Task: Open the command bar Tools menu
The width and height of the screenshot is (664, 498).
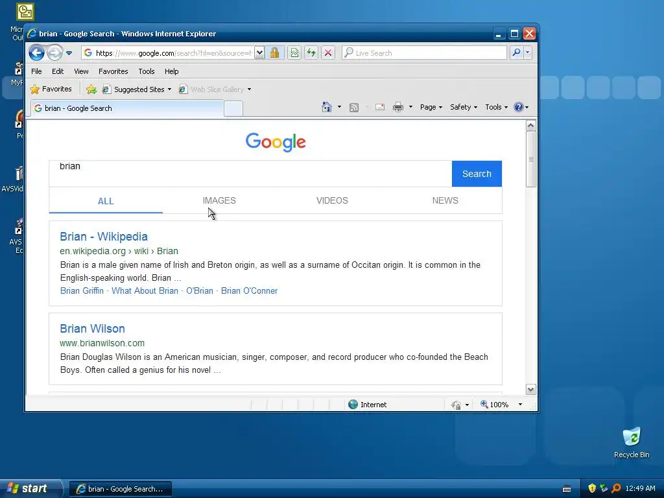Action: tap(496, 107)
